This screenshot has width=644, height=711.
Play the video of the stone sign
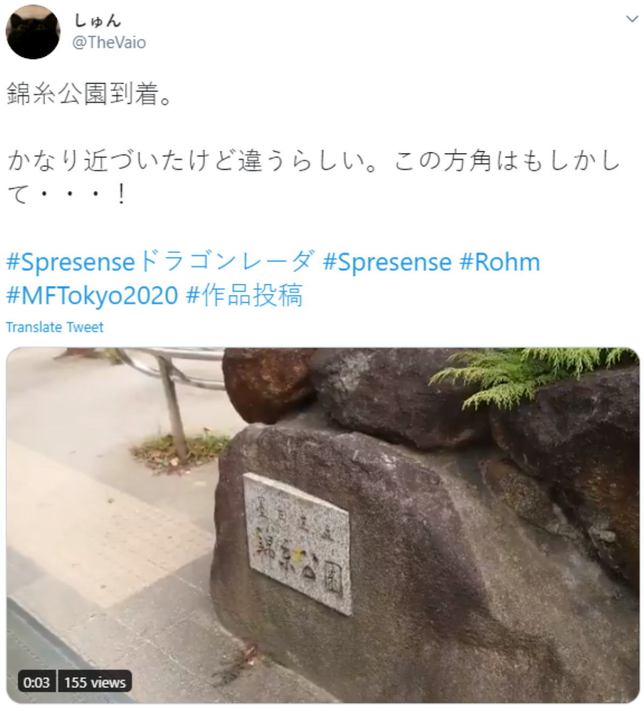coord(323,525)
